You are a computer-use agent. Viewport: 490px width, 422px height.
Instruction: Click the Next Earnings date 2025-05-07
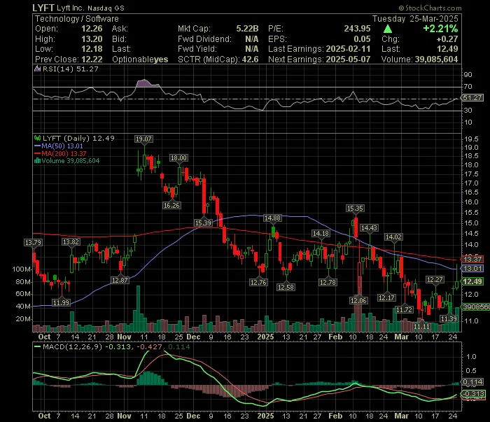coord(348,59)
